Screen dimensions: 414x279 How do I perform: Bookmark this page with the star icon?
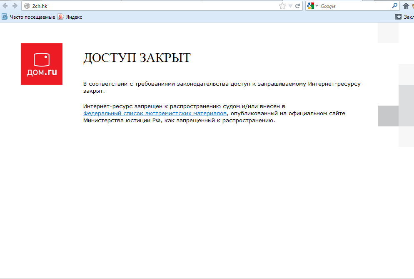click(282, 6)
